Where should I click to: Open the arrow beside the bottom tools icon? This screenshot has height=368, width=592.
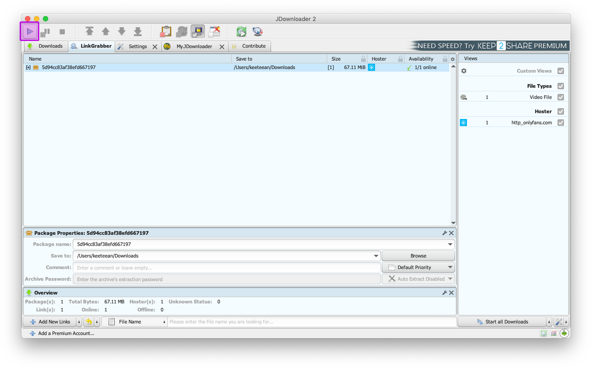[566, 322]
